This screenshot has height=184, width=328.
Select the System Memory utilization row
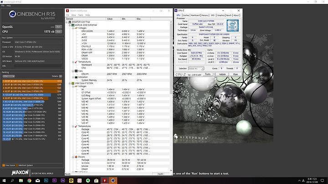118,80
